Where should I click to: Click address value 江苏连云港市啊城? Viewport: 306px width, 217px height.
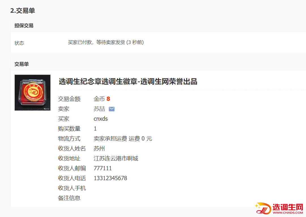coord(116,158)
